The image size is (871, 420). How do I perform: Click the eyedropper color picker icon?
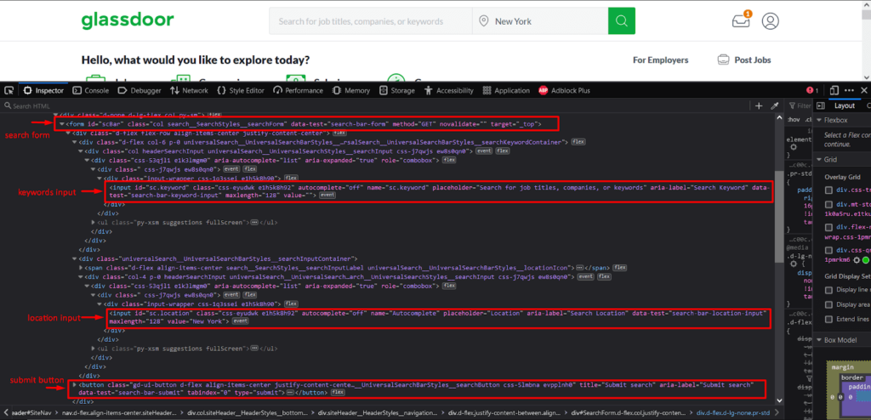(x=775, y=105)
